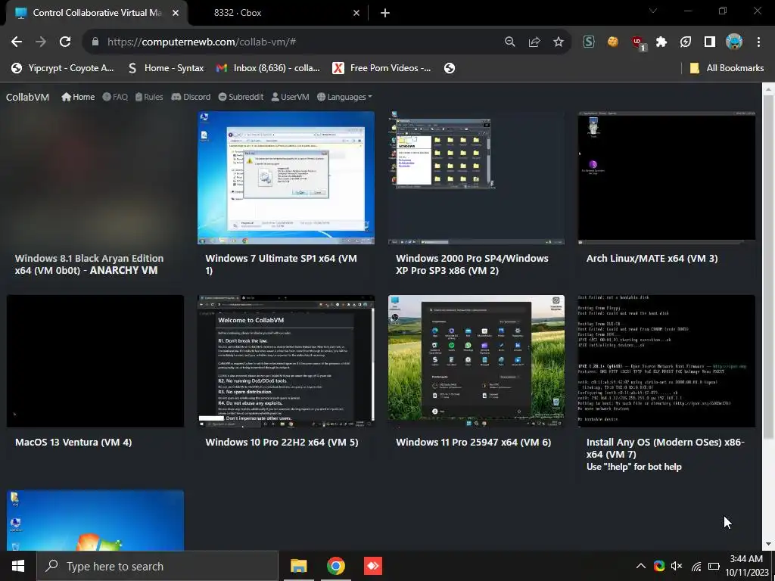Click the share page icon

coord(534,42)
